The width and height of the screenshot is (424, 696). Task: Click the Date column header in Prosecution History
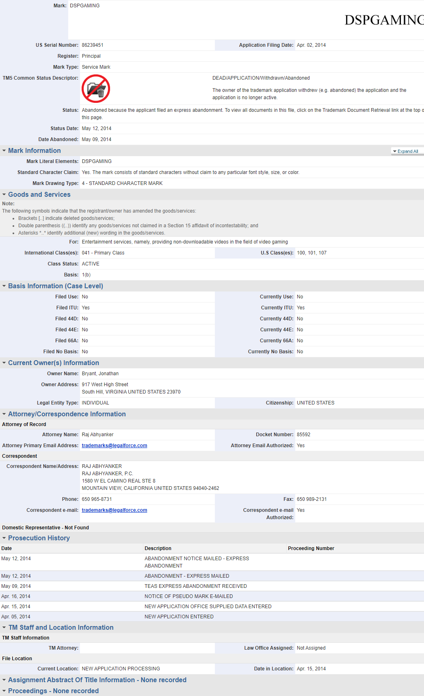point(6,548)
